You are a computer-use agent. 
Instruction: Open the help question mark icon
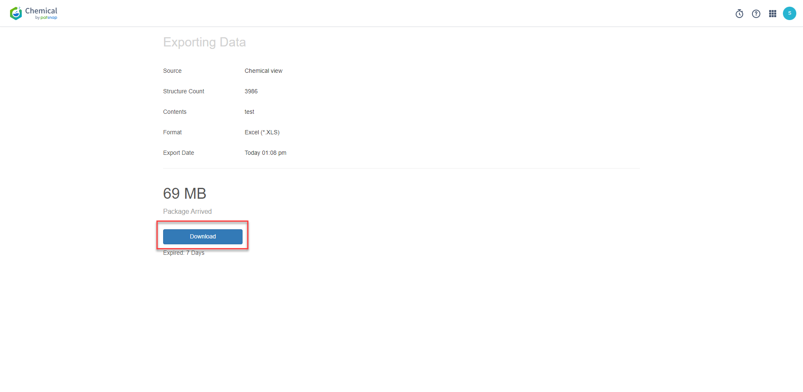tap(756, 14)
